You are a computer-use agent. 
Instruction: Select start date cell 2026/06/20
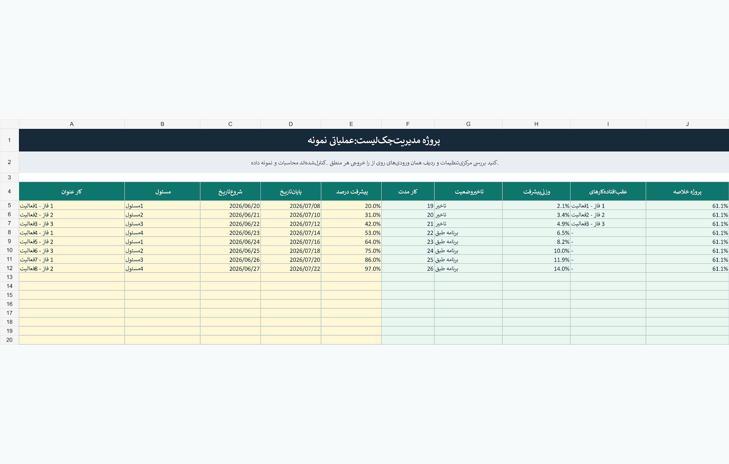tap(230, 205)
